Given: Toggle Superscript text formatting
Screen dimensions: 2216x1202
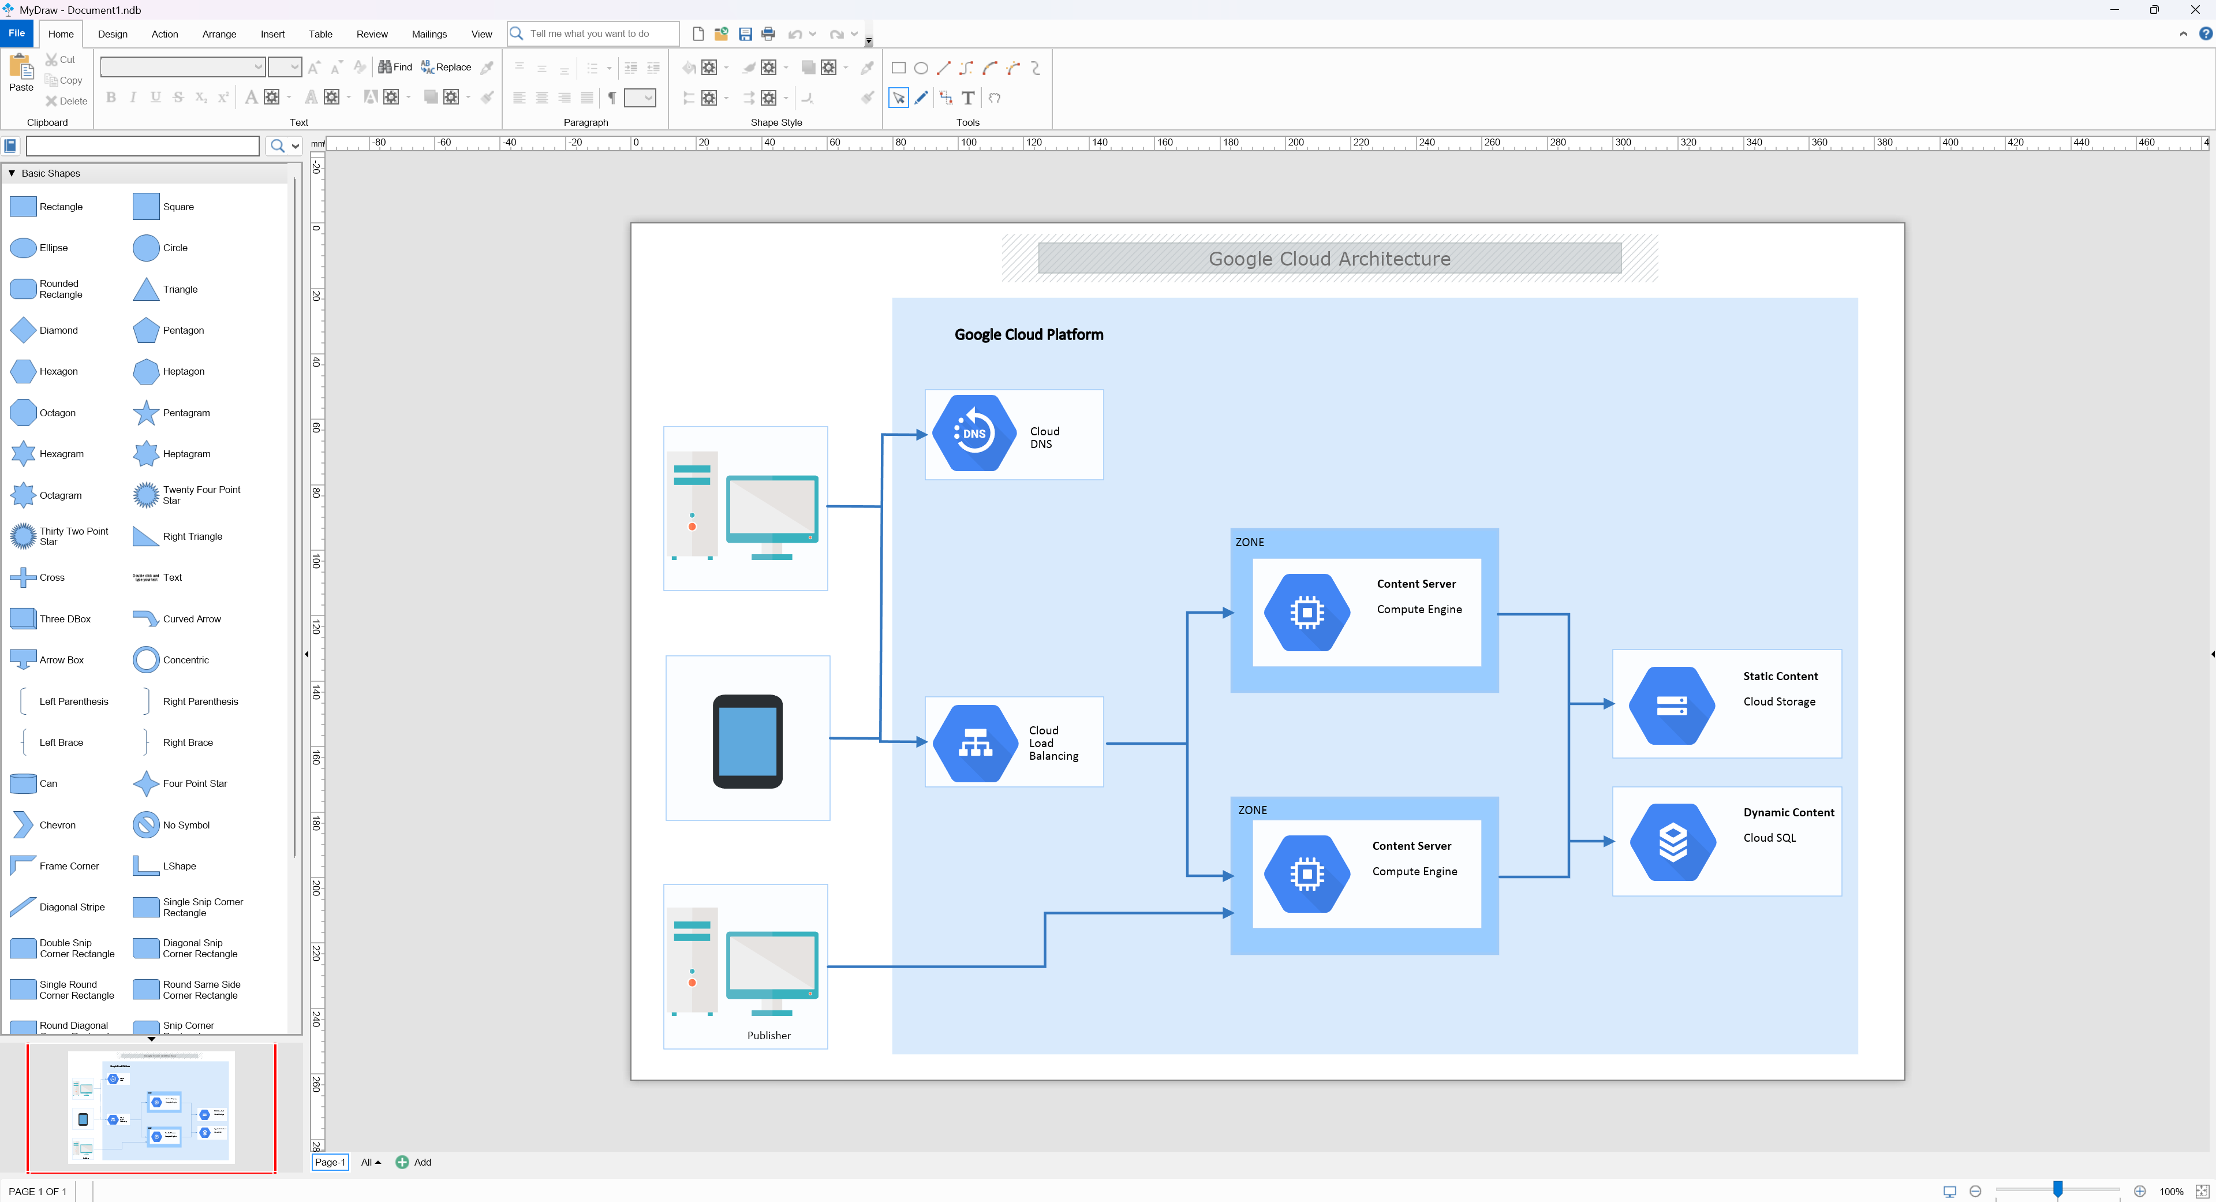Looking at the screenshot, I should (223, 97).
